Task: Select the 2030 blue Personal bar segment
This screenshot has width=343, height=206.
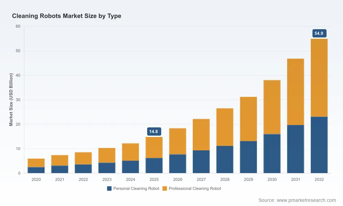Action: [272, 154]
